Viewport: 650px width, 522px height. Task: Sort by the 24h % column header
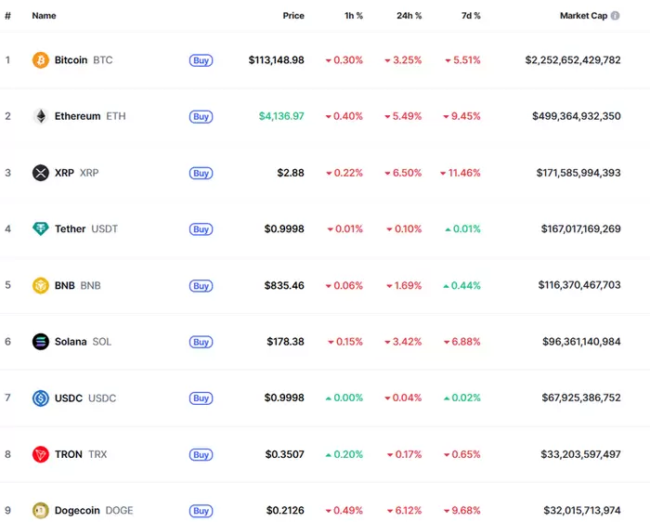pos(408,16)
